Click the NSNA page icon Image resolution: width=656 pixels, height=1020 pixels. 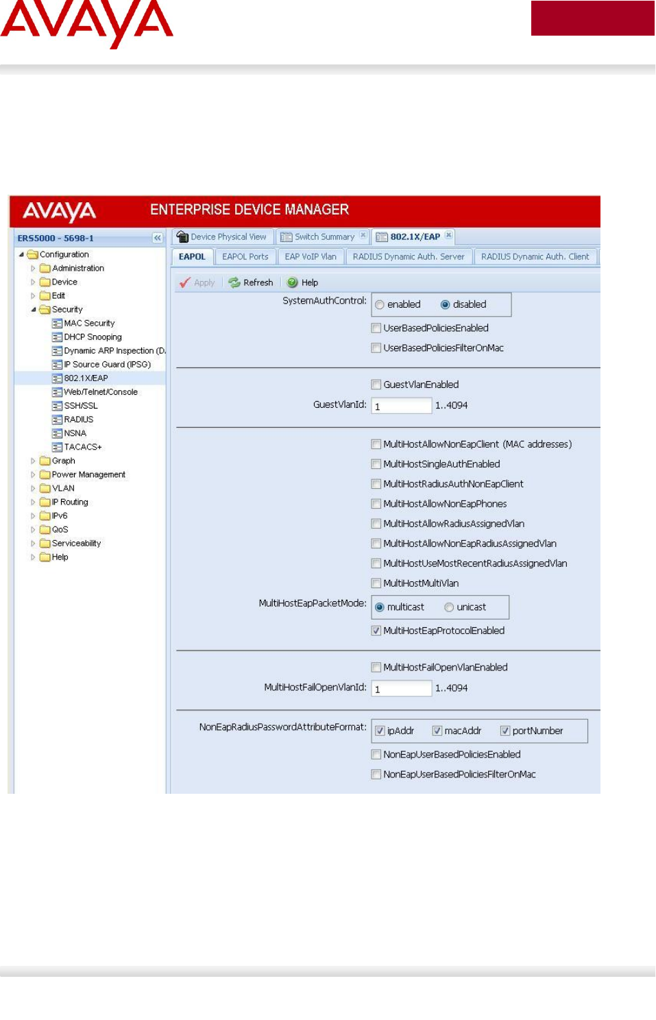pos(58,433)
